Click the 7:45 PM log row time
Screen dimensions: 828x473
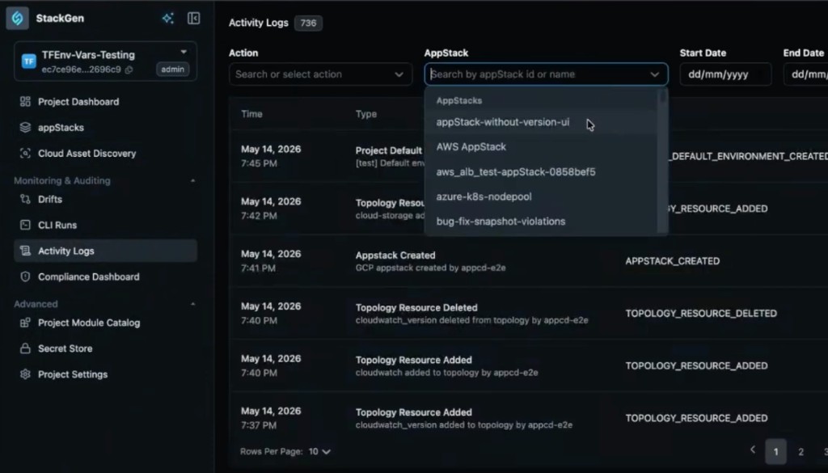259,163
